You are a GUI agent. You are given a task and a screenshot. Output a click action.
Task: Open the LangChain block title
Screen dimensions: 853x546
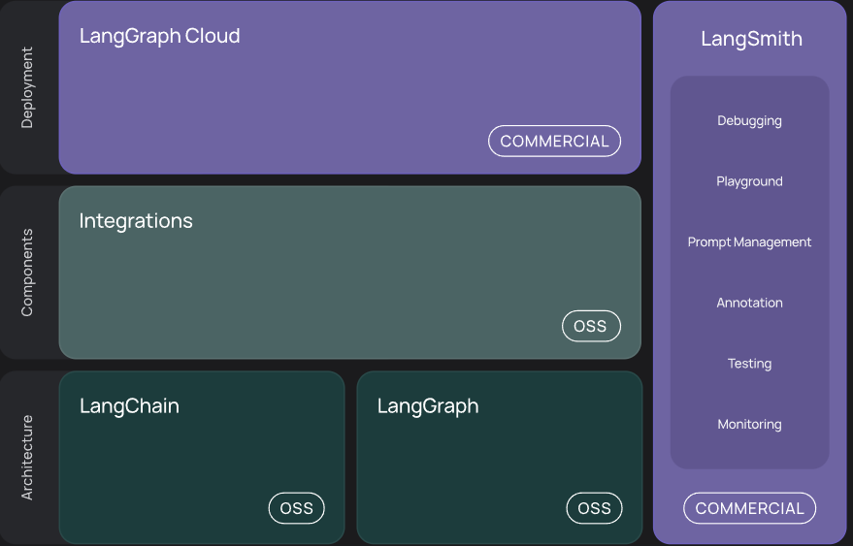129,406
